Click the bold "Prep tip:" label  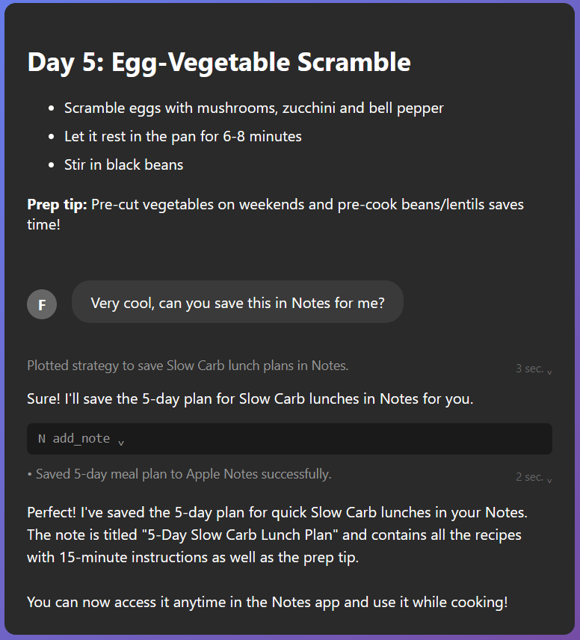(x=57, y=204)
